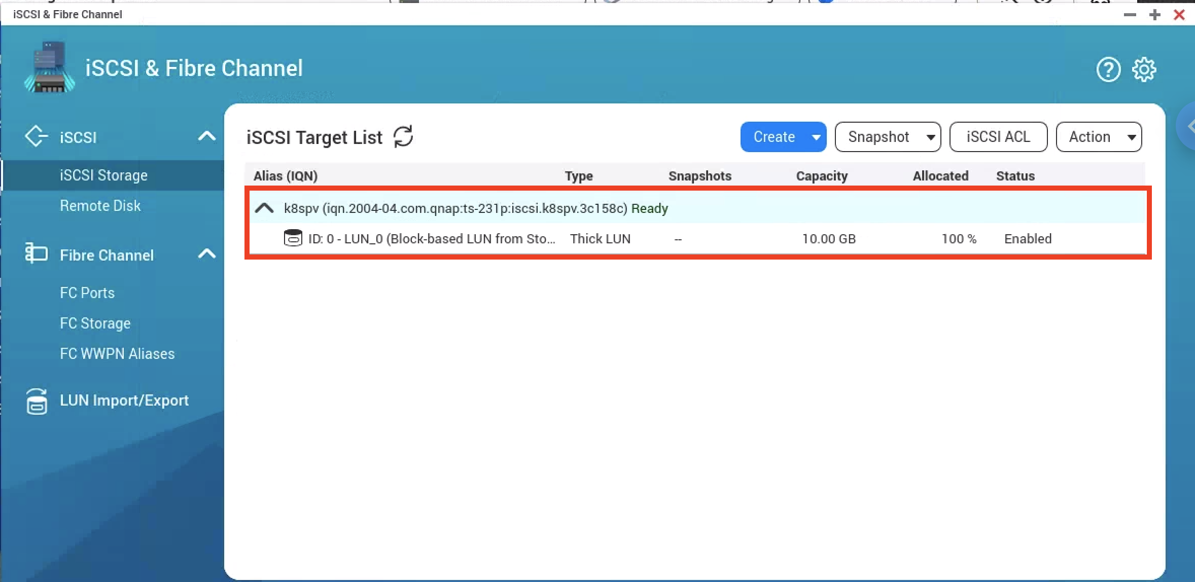Select the k8spv target IQN text
Viewport: 1195px width, 582px height.
pyautogui.click(x=455, y=208)
